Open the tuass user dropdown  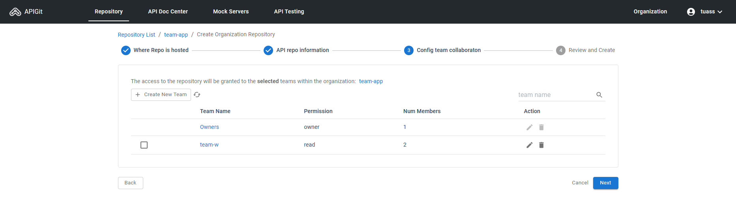coord(711,12)
